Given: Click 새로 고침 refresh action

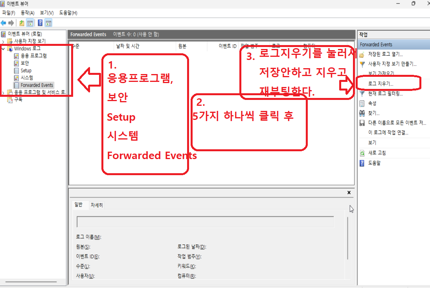Looking at the screenshot, I should [x=377, y=153].
